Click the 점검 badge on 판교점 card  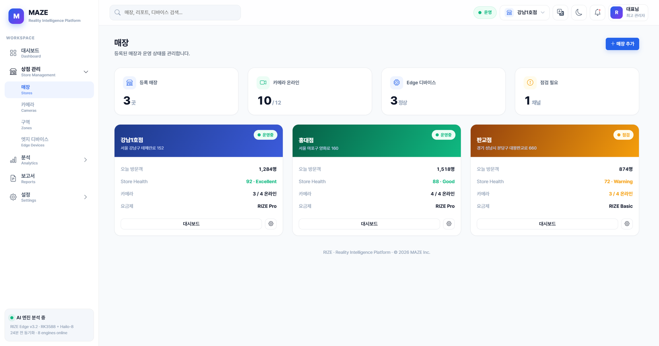(624, 135)
